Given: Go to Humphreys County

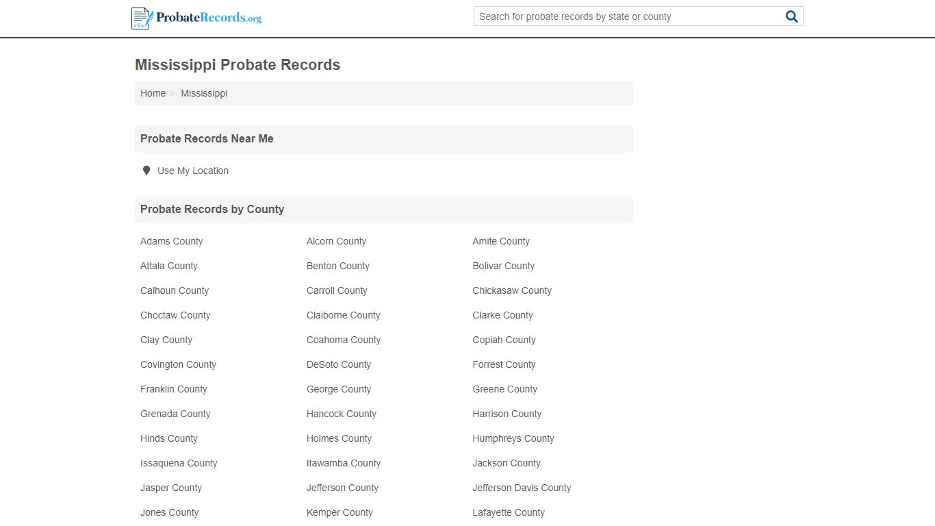Looking at the screenshot, I should click(x=513, y=438).
